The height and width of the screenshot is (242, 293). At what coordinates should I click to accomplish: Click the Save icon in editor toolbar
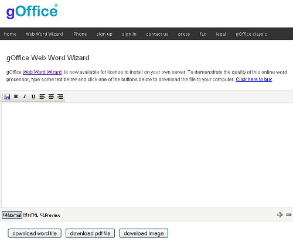tap(7, 96)
